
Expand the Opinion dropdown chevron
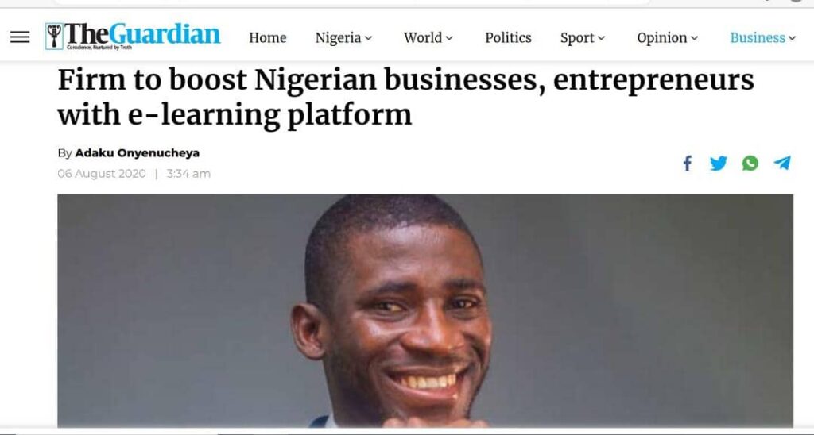coord(695,38)
